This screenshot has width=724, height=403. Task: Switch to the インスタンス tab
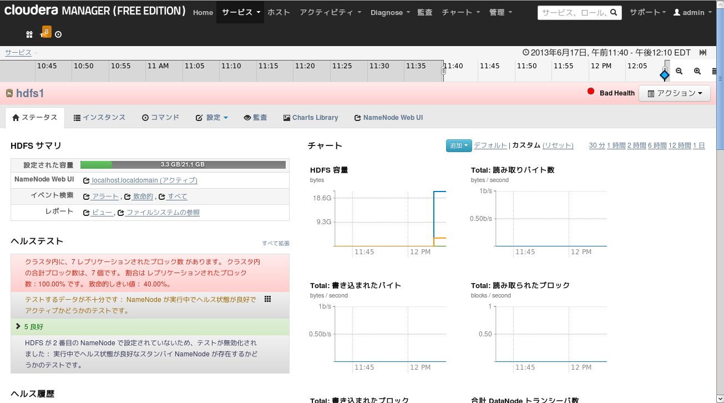(x=99, y=118)
